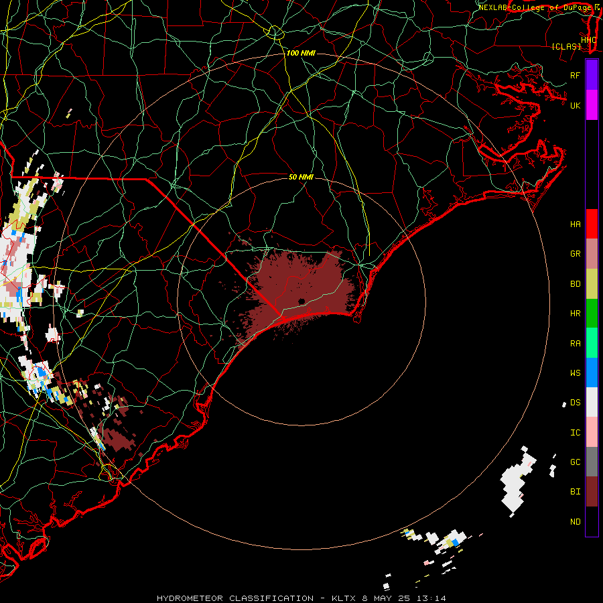Select the BD yellow legend block
The height and width of the screenshot is (603, 603).
(x=592, y=284)
